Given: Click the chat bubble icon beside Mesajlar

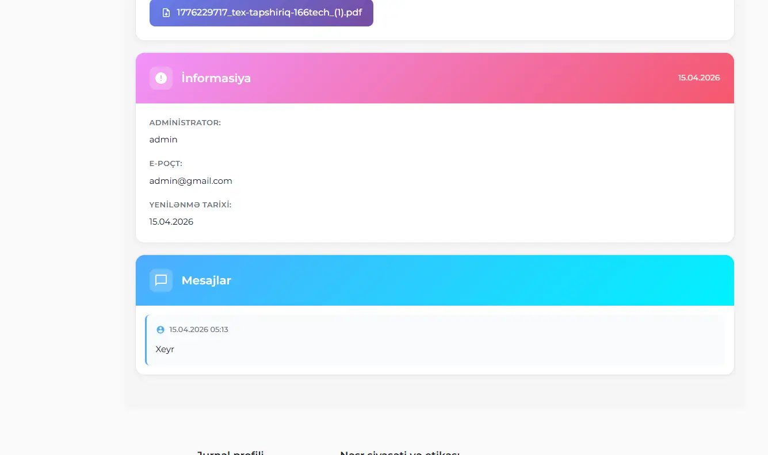Looking at the screenshot, I should [161, 280].
